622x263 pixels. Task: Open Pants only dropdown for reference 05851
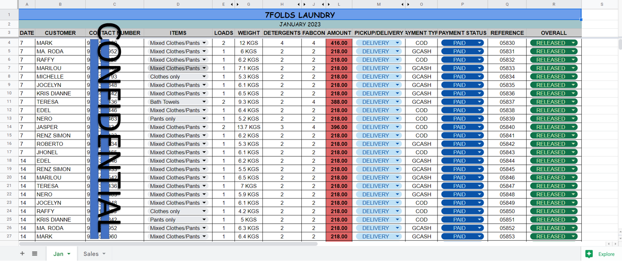(x=204, y=220)
